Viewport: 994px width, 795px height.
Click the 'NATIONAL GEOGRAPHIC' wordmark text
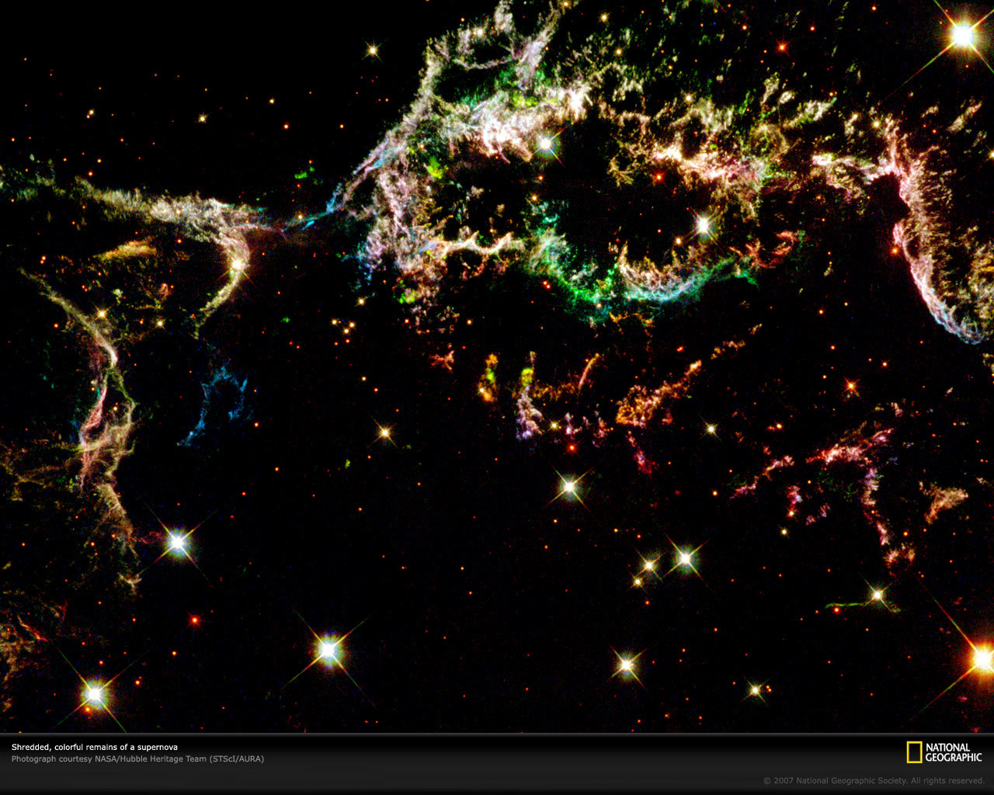954,752
